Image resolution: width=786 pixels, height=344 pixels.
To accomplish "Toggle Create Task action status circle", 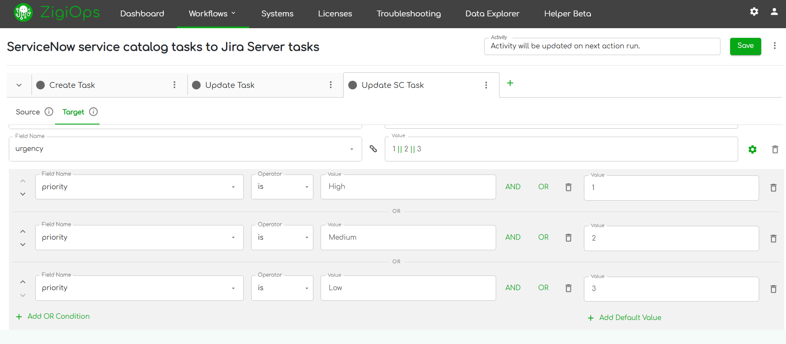I will click(41, 85).
